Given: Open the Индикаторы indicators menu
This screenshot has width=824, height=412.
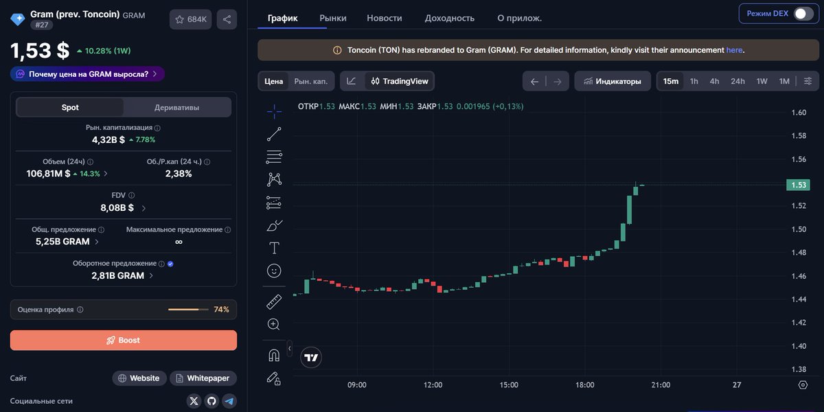Looking at the screenshot, I should click(613, 81).
